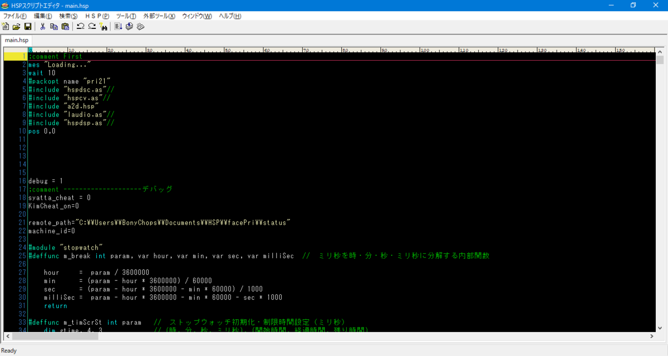This screenshot has height=356, width=668.
Task: Click the HSP app icon in title bar
Action: [x=5, y=5]
